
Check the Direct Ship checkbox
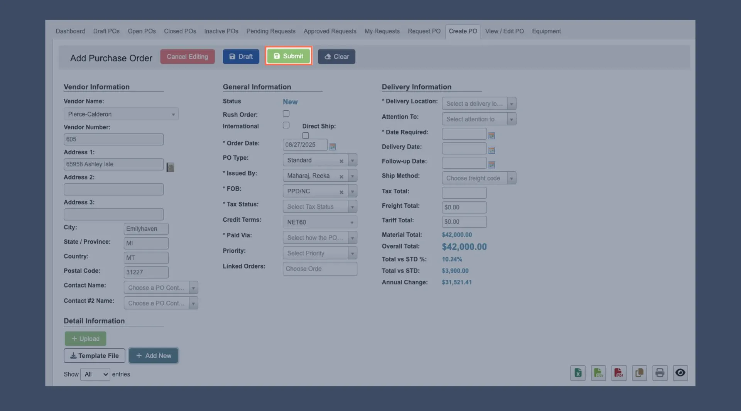pyautogui.click(x=306, y=135)
